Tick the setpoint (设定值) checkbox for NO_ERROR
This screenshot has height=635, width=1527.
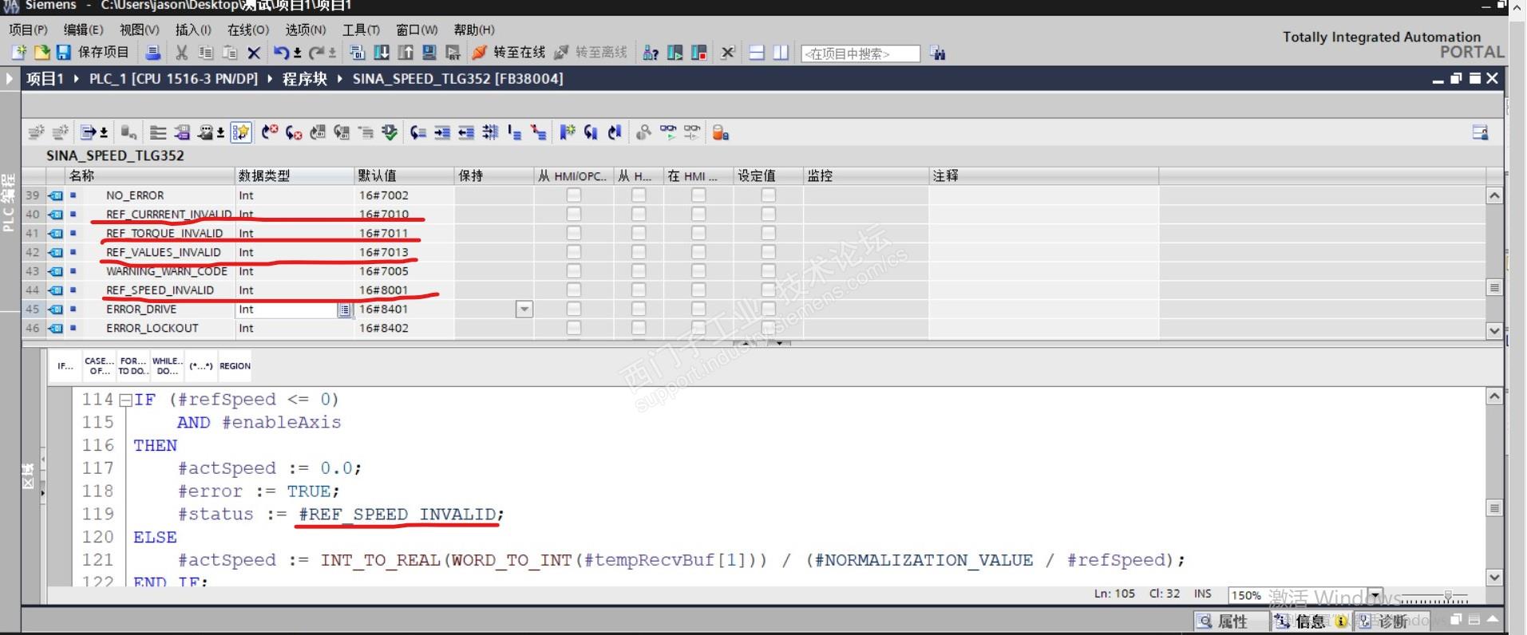tap(768, 195)
